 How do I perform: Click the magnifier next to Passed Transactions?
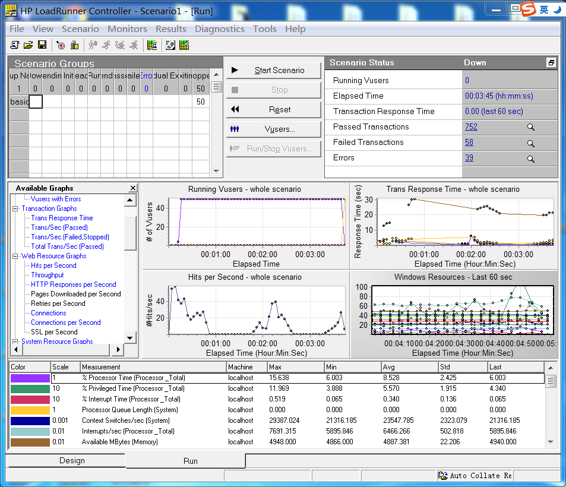coord(530,127)
